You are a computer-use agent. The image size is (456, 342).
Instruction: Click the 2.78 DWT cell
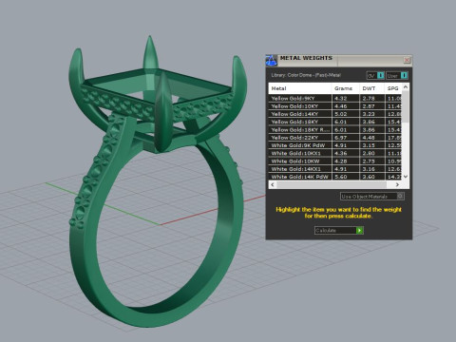(372, 99)
